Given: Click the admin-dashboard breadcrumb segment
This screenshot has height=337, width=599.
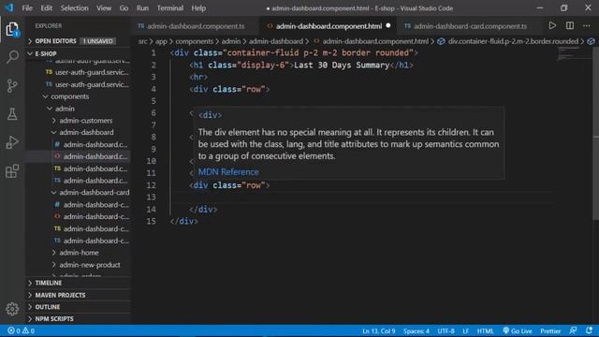Looking at the screenshot, I should [276, 41].
